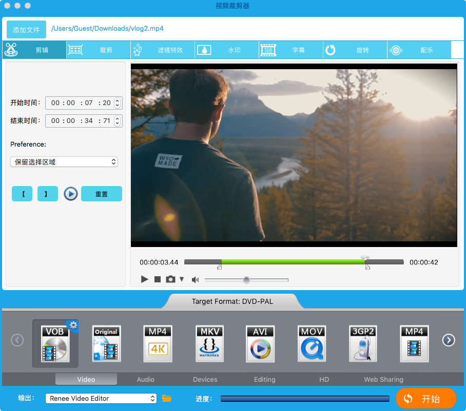466x411 pixels.
Task: Select the MP4 4K format icon
Action: coord(158,344)
